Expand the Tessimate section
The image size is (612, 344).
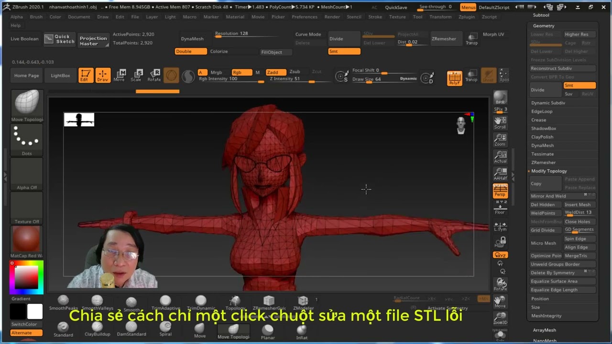tap(542, 154)
